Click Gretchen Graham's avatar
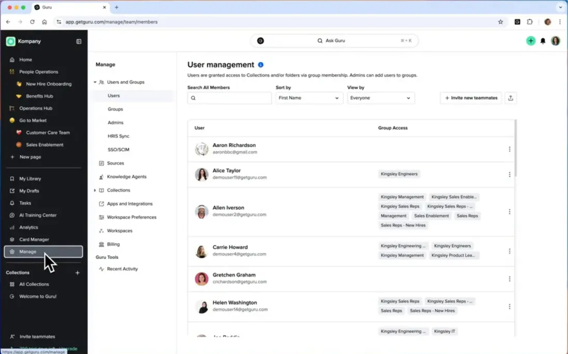 tap(201, 278)
